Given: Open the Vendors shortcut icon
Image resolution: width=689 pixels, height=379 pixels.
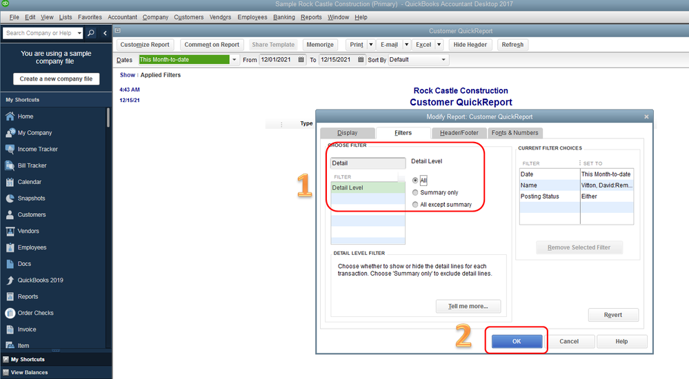Looking at the screenshot, I should (x=10, y=231).
